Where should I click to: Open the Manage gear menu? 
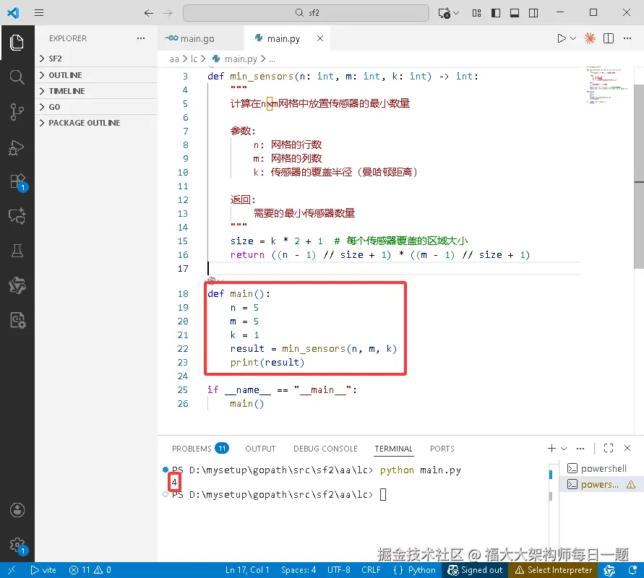pyautogui.click(x=17, y=546)
